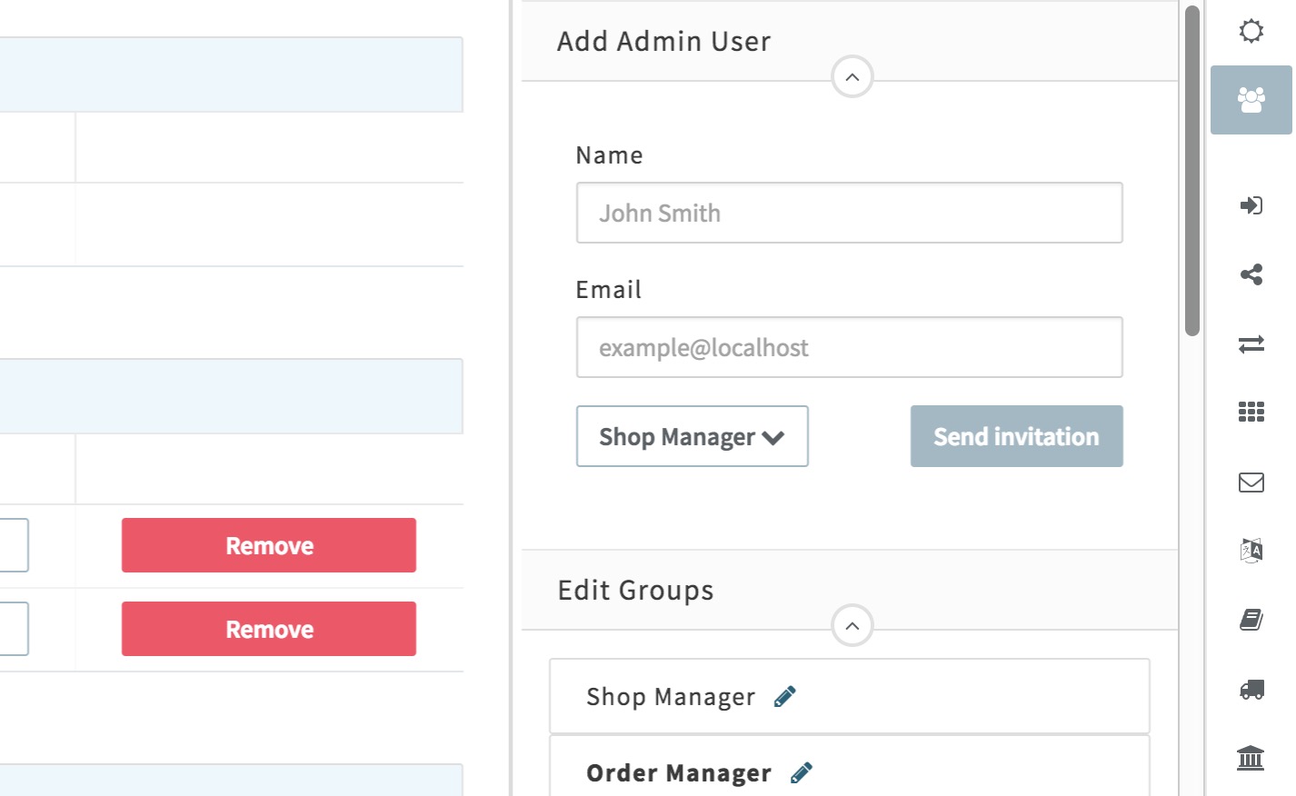This screenshot has width=1296, height=796.
Task: Open the shipping truck sidebar icon
Action: pyautogui.click(x=1251, y=690)
